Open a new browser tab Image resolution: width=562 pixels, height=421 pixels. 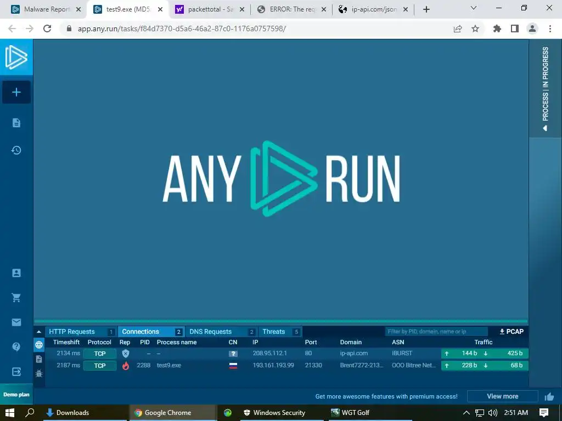tap(426, 9)
